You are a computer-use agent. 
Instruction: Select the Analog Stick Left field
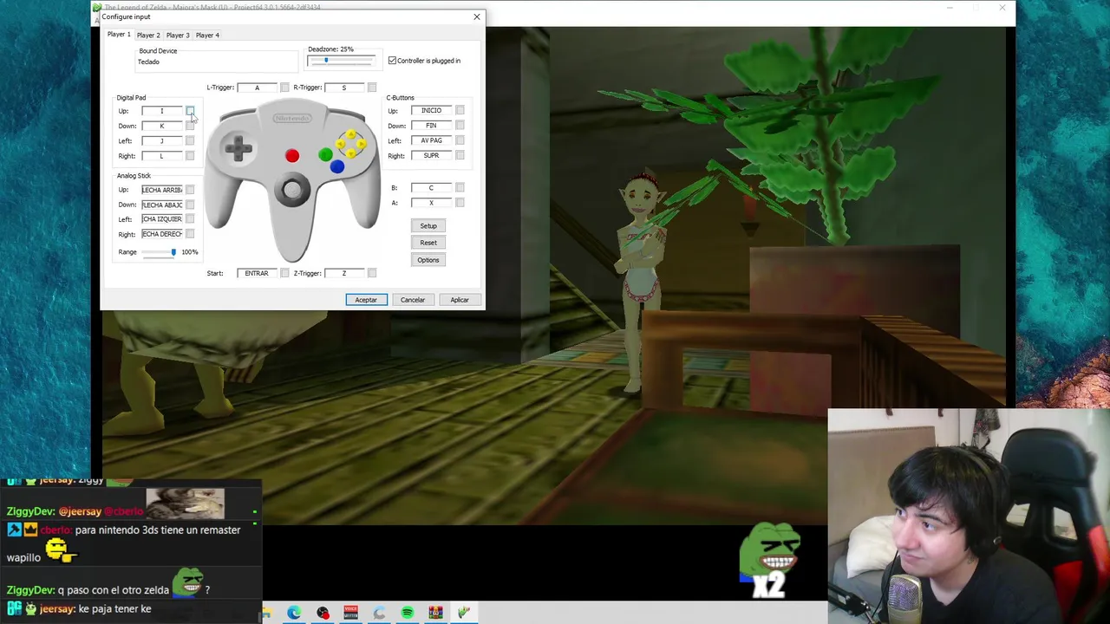tap(162, 219)
